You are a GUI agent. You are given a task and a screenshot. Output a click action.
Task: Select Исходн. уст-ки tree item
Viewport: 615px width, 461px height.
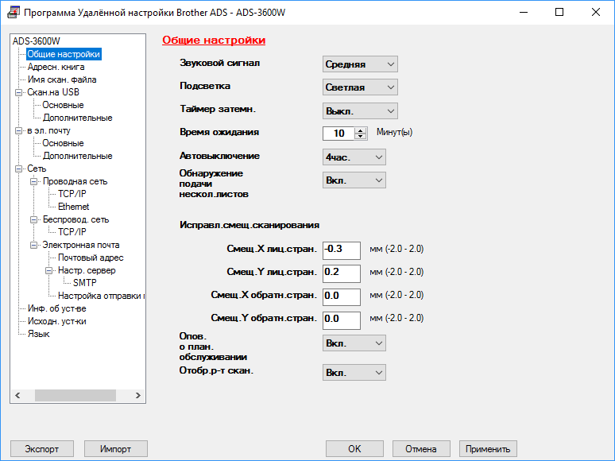tap(56, 321)
